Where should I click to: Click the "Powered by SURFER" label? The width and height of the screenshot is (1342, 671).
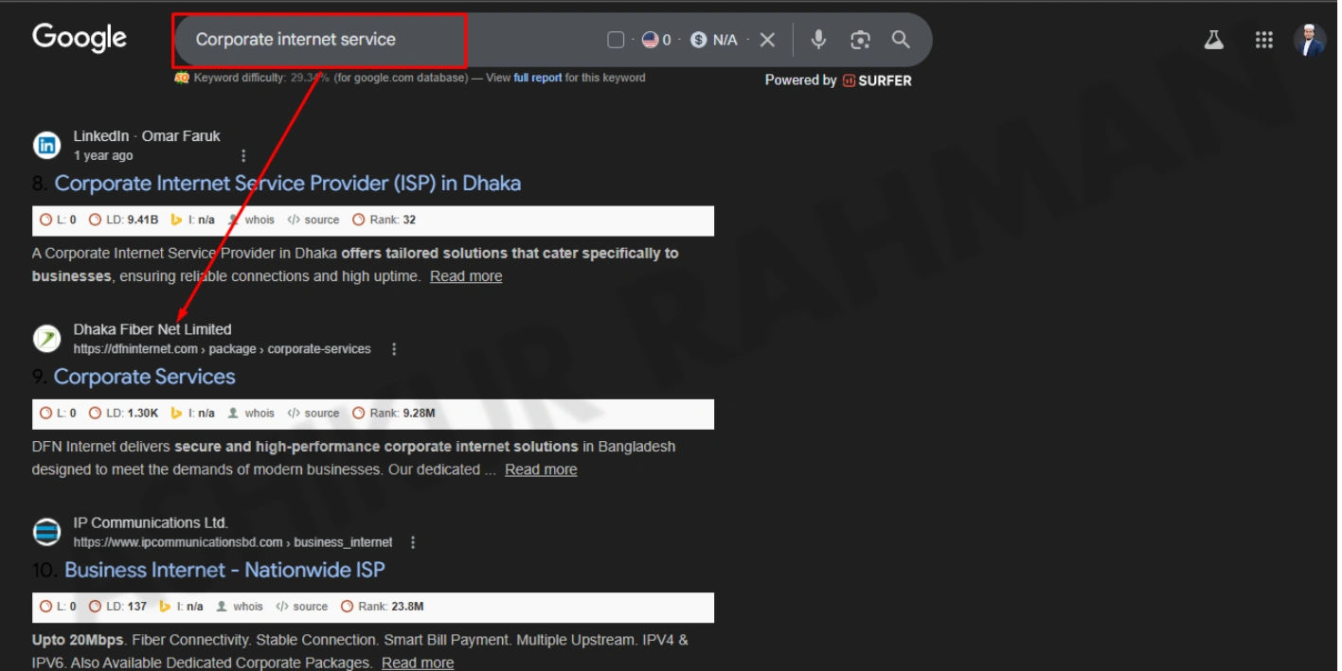[x=838, y=80]
